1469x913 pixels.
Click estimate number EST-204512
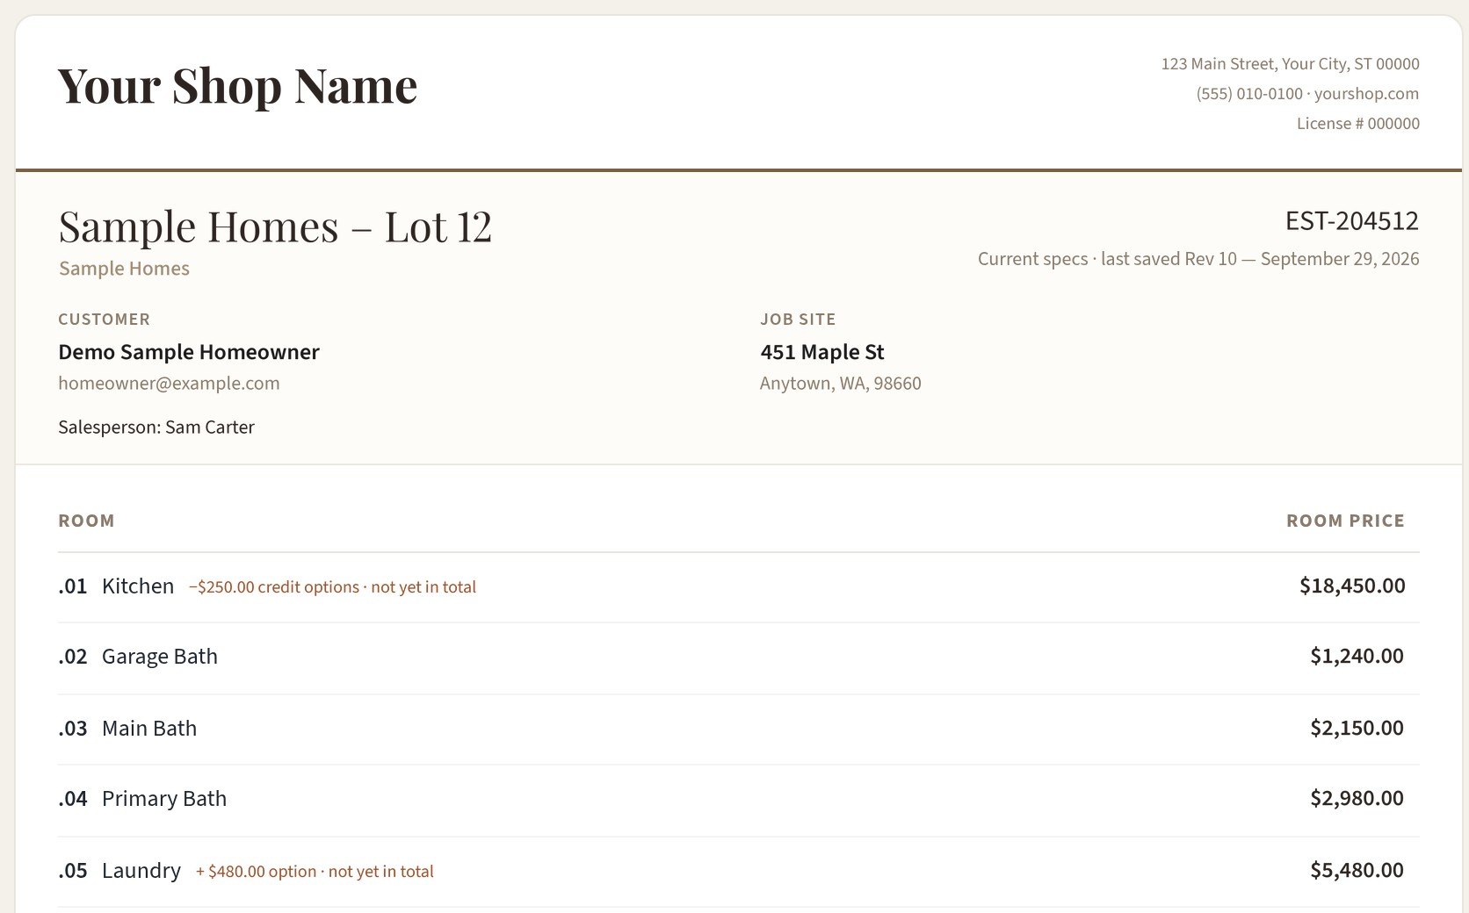click(1352, 220)
